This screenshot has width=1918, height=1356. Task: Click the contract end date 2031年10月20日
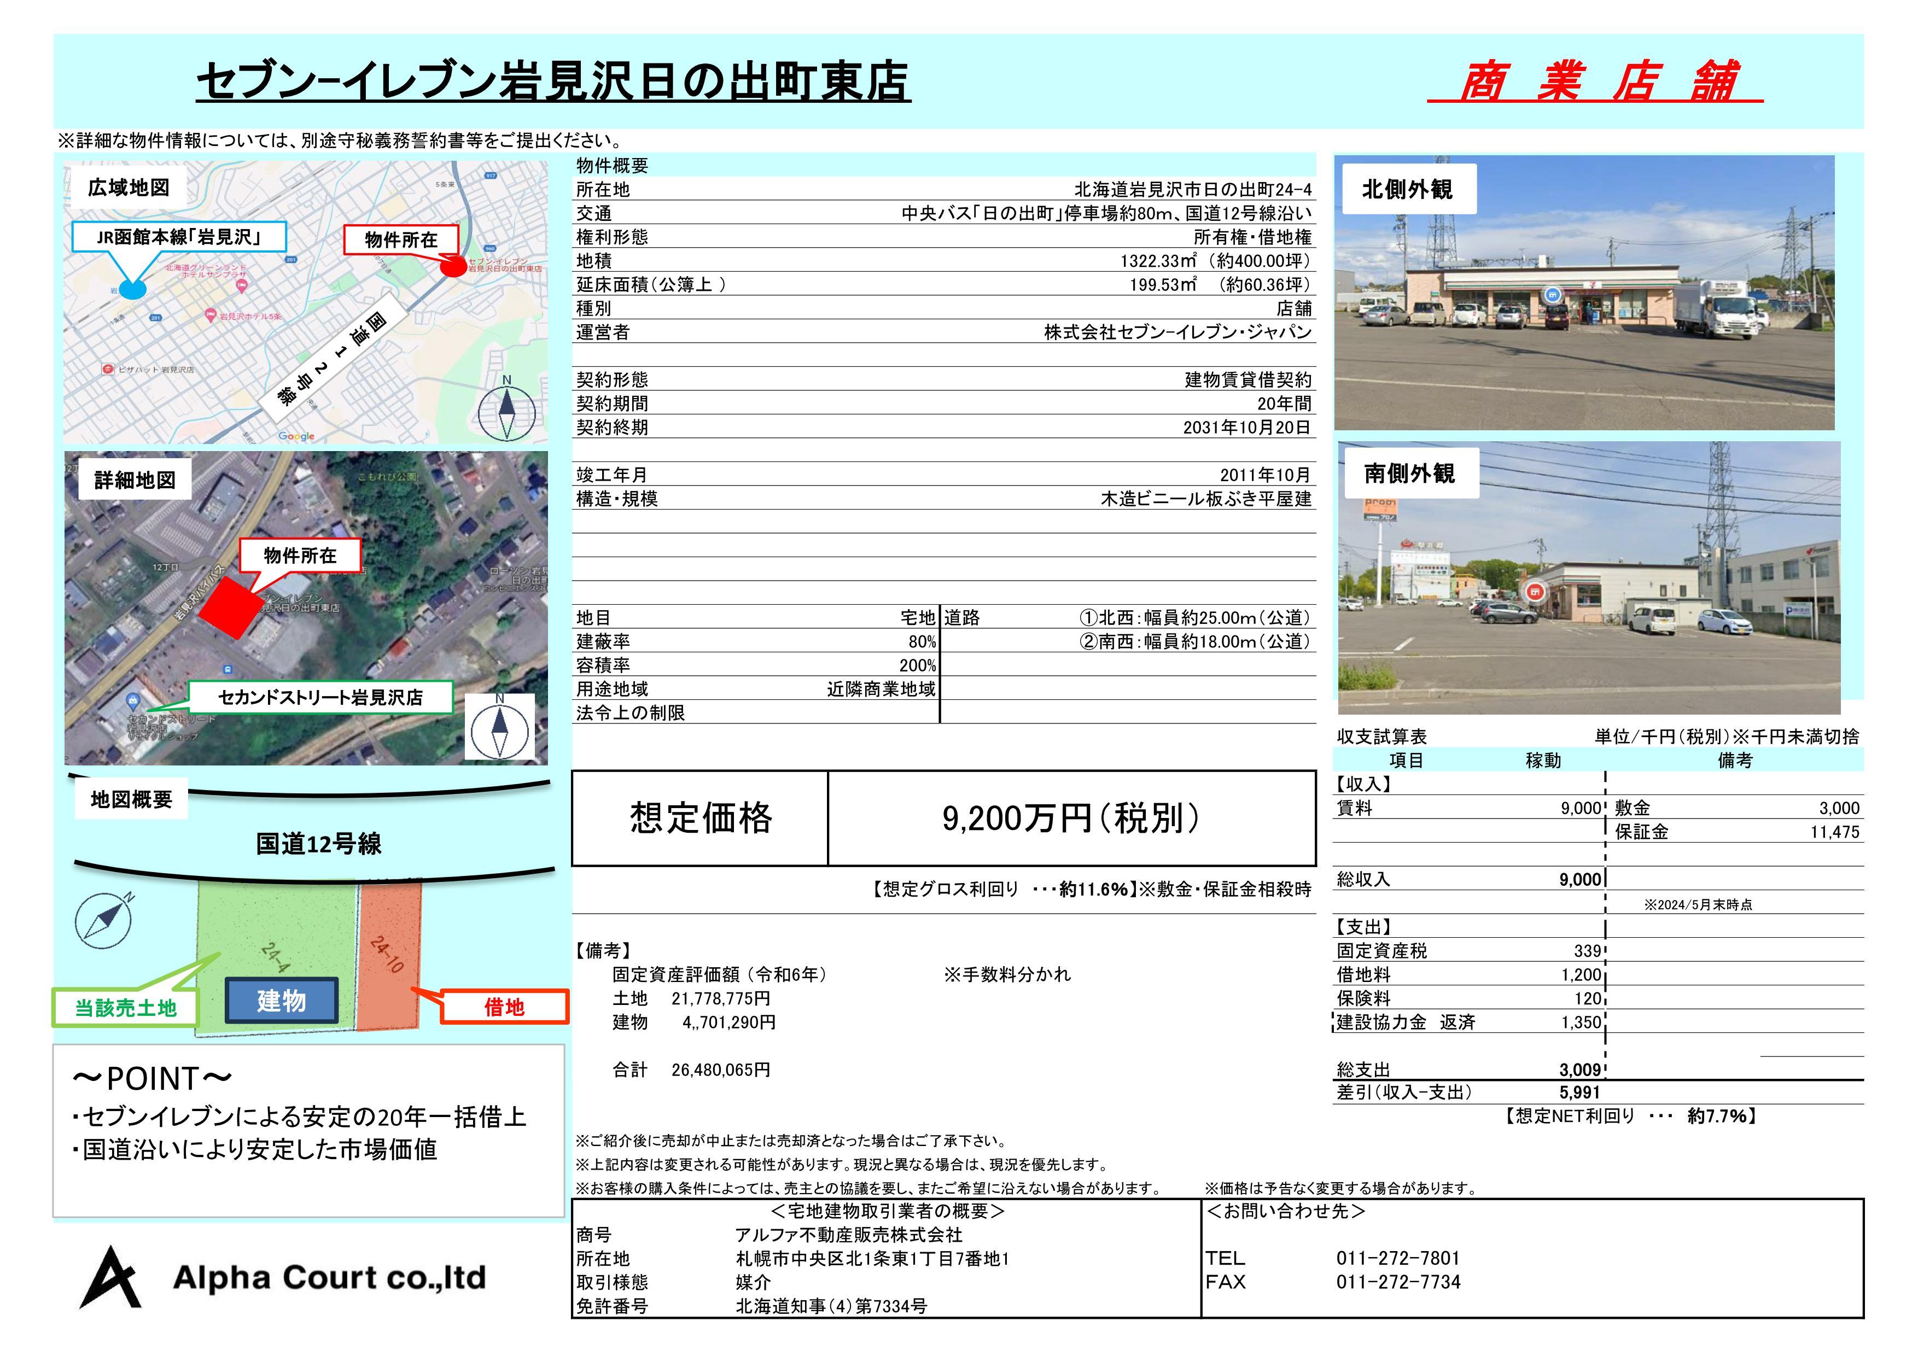point(1247,428)
